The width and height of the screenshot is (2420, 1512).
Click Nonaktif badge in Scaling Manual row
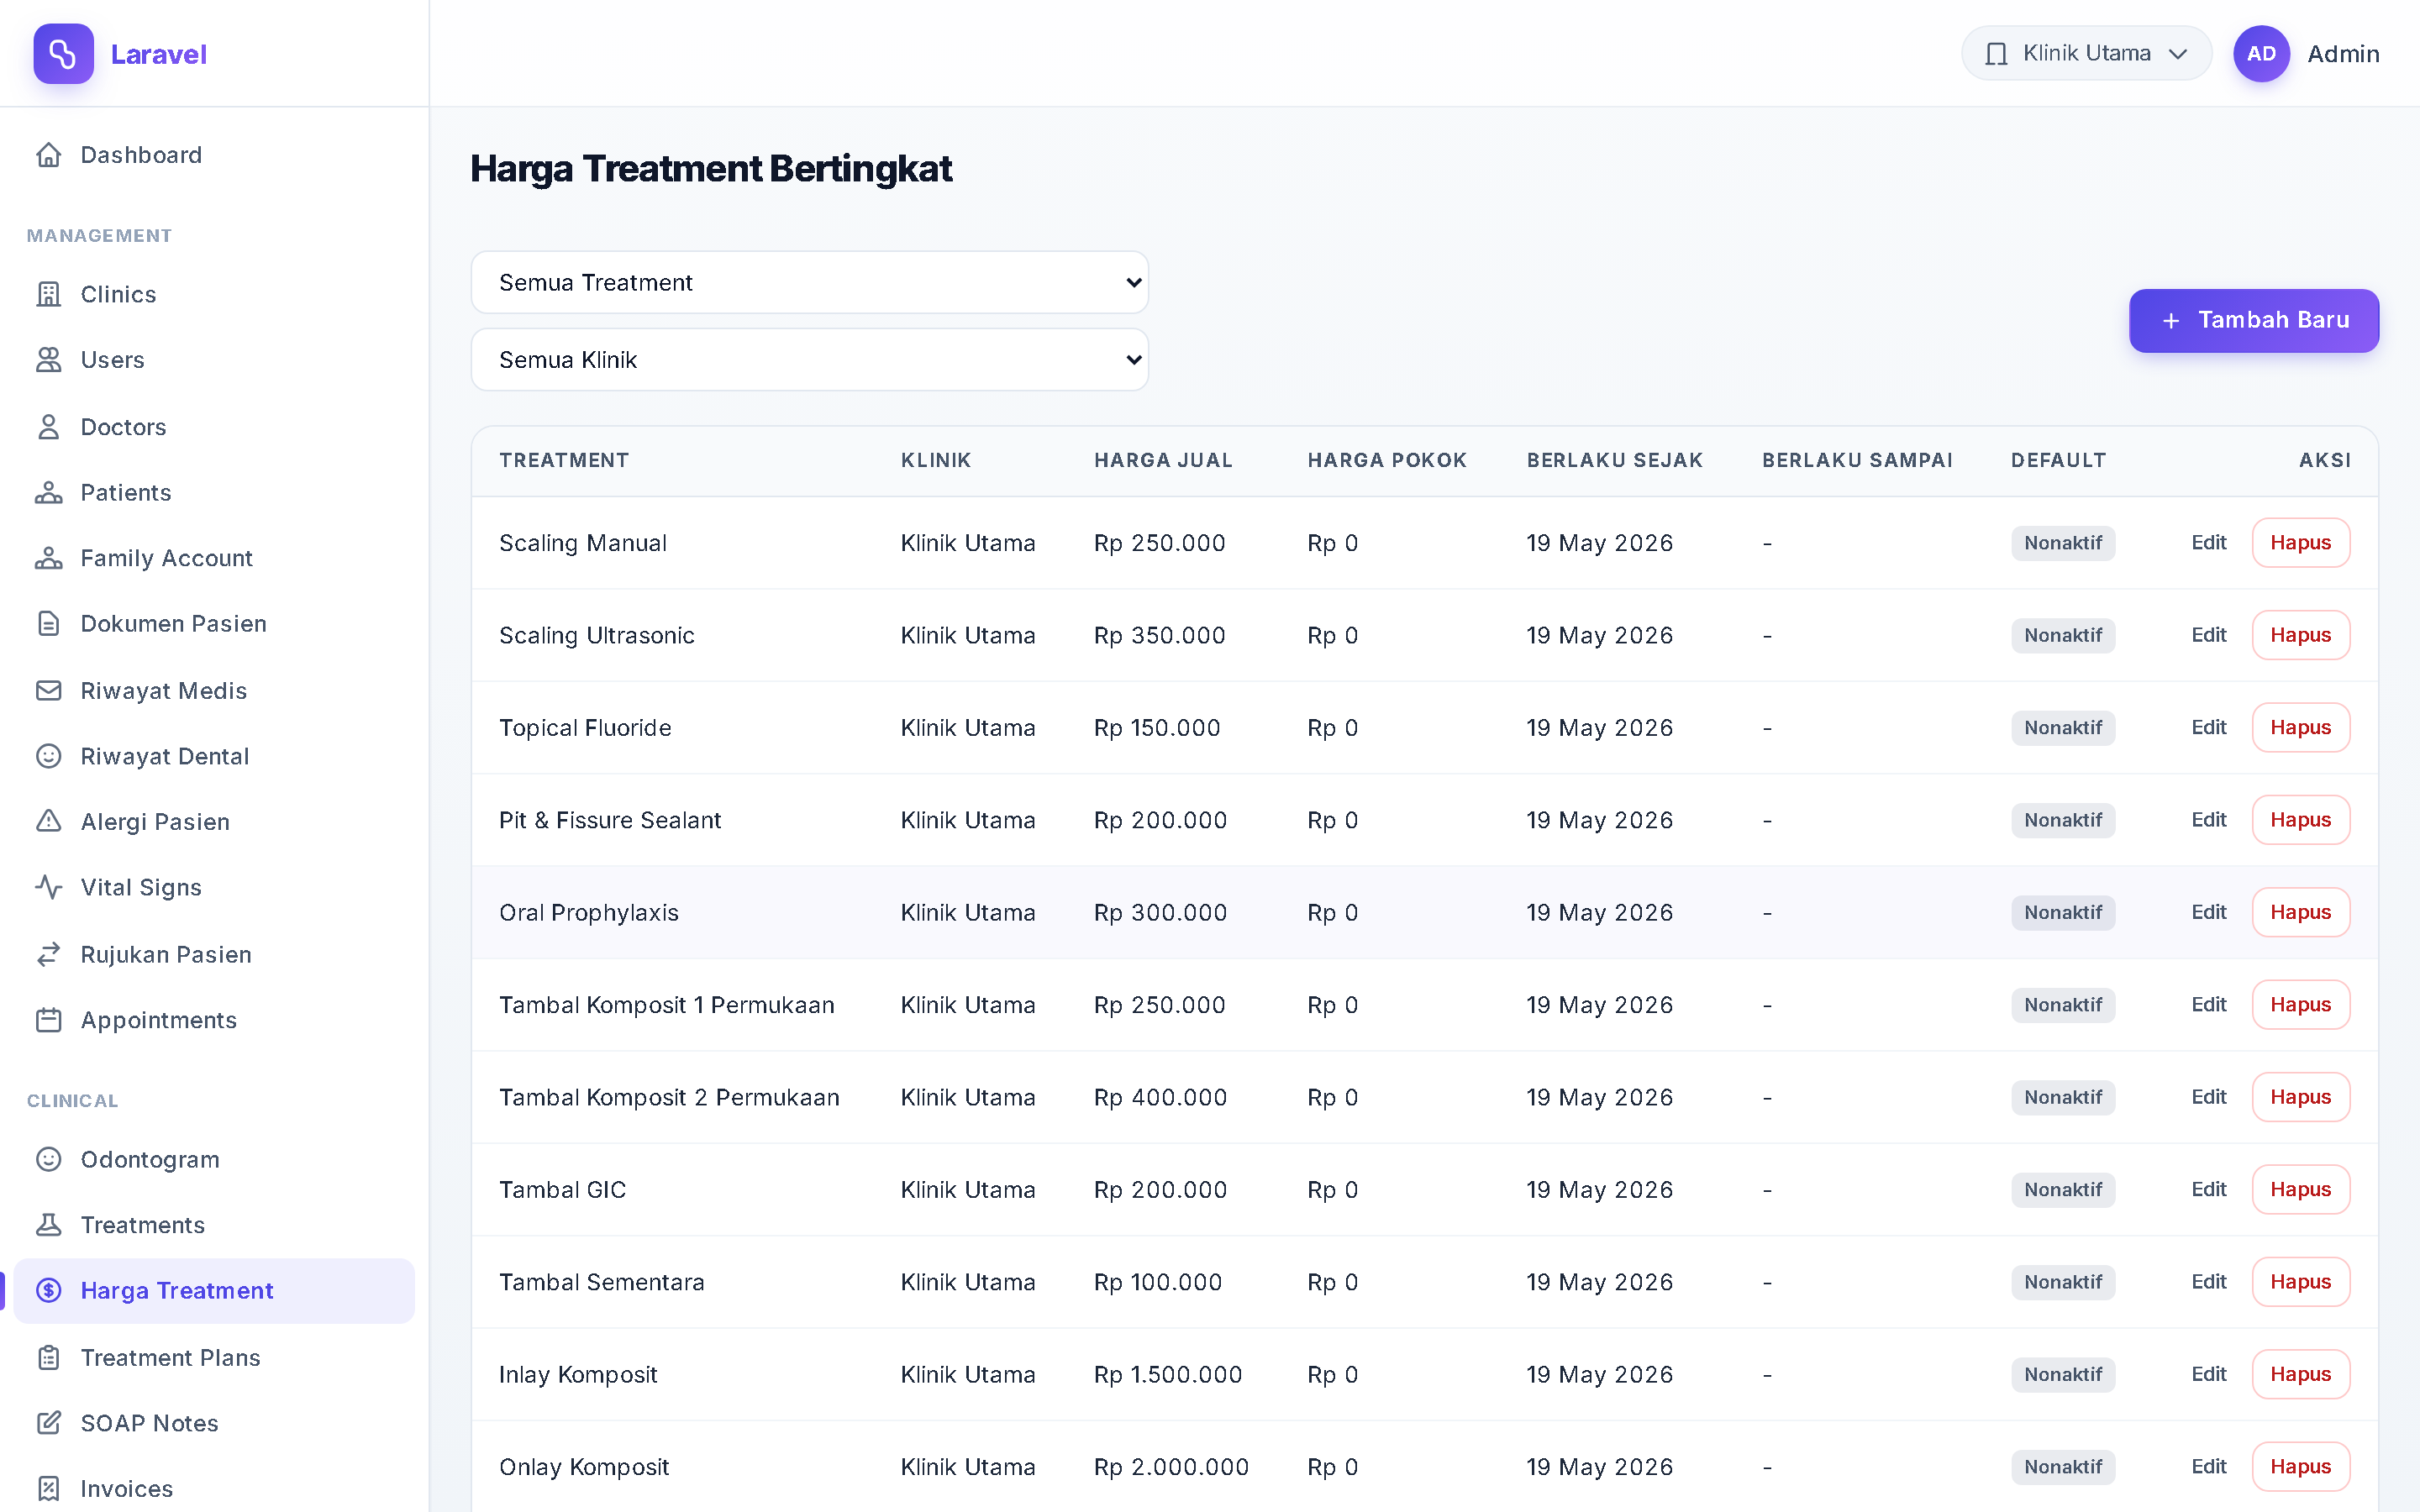pos(2062,543)
